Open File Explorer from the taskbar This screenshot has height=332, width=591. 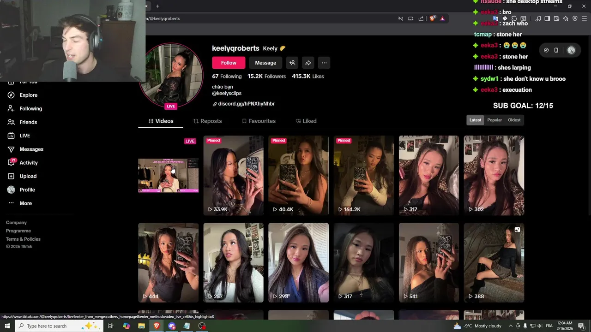click(x=141, y=326)
